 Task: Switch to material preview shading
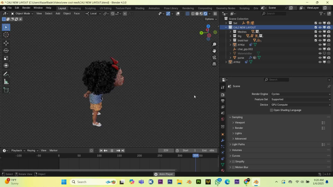(x=201, y=14)
